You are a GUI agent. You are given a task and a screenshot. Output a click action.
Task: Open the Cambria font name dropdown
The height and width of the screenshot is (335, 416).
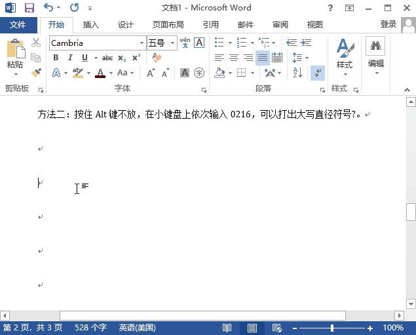[142, 43]
